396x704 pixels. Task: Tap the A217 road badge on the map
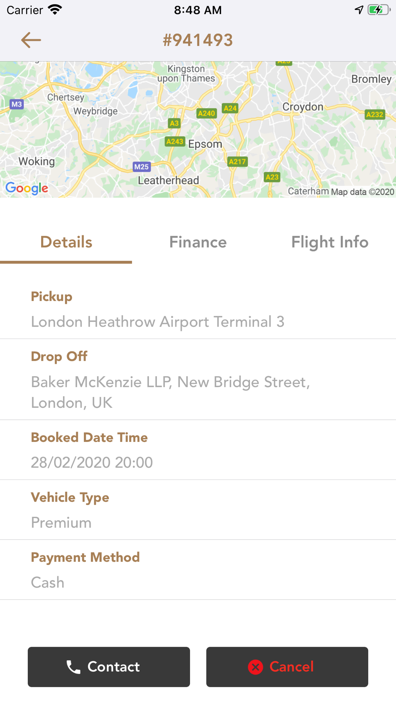pyautogui.click(x=237, y=162)
